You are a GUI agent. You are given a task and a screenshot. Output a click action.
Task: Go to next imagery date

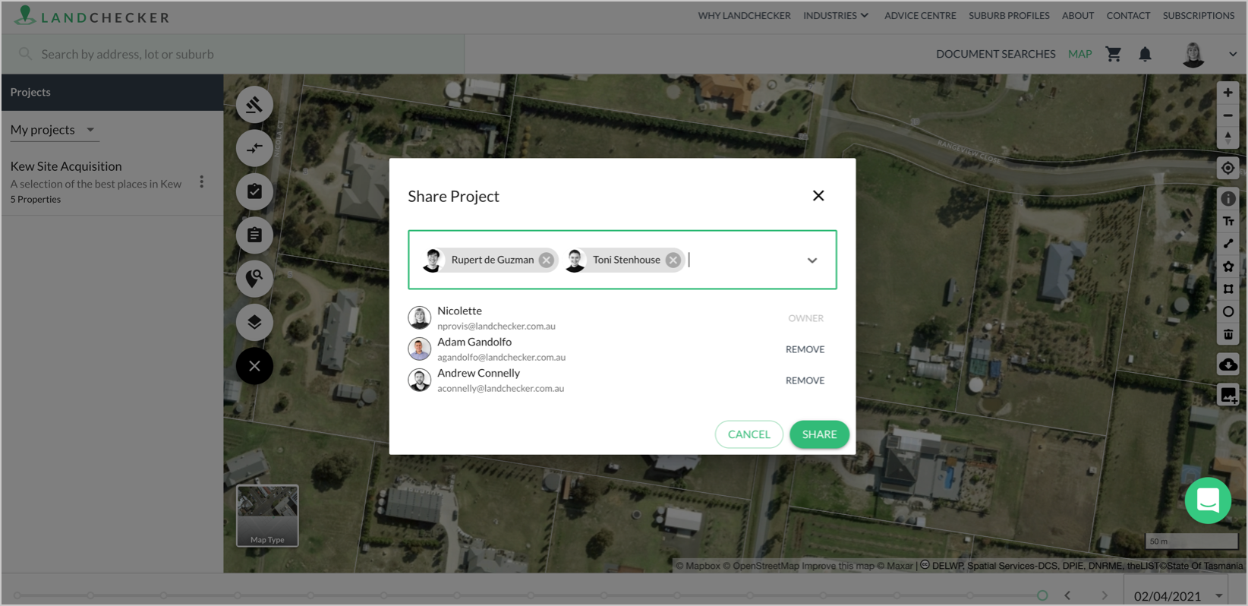(1105, 596)
